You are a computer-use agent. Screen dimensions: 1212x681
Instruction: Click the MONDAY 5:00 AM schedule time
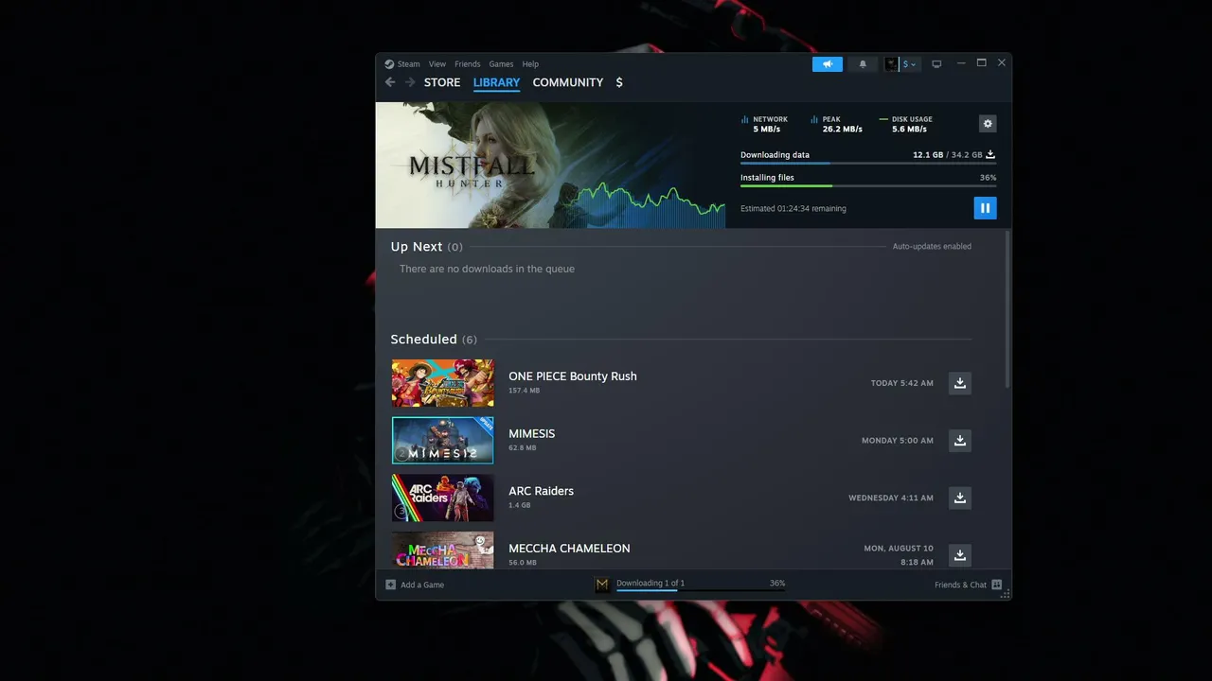tap(898, 441)
